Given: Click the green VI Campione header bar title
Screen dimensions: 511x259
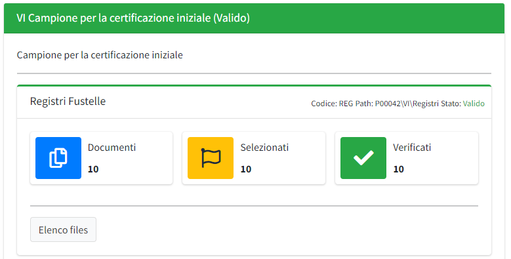Looking at the screenshot, I should (x=133, y=18).
